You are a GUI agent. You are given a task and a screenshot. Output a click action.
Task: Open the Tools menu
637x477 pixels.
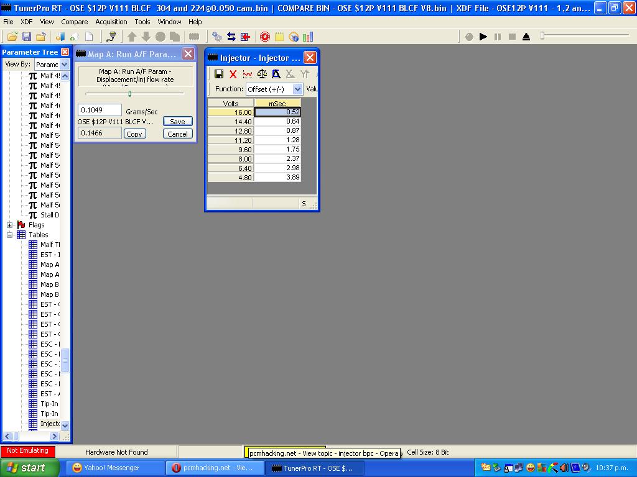142,22
